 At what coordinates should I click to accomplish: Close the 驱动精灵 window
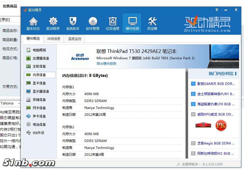236,10
